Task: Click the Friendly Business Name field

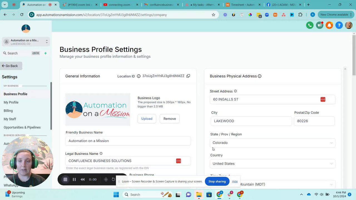Action: 128,141
